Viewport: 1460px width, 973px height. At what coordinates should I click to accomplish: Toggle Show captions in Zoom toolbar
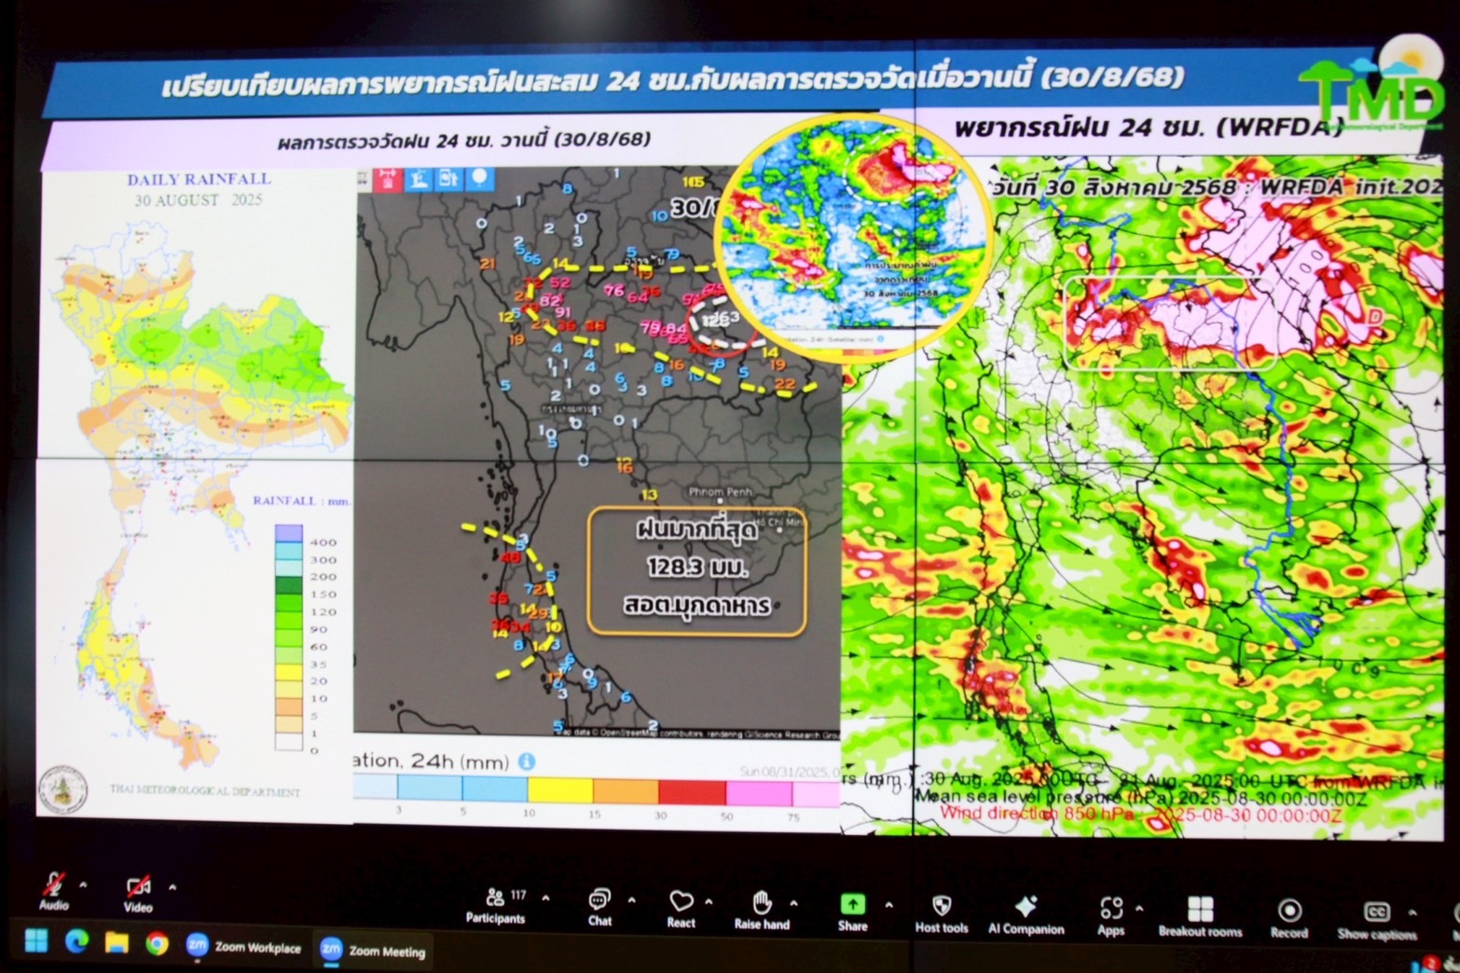(x=1376, y=916)
